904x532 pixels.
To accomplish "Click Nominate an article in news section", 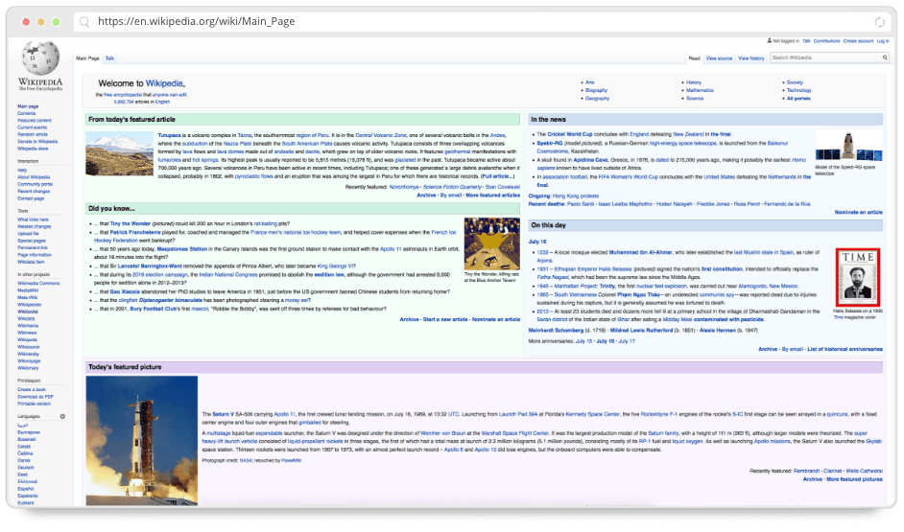I will [859, 213].
